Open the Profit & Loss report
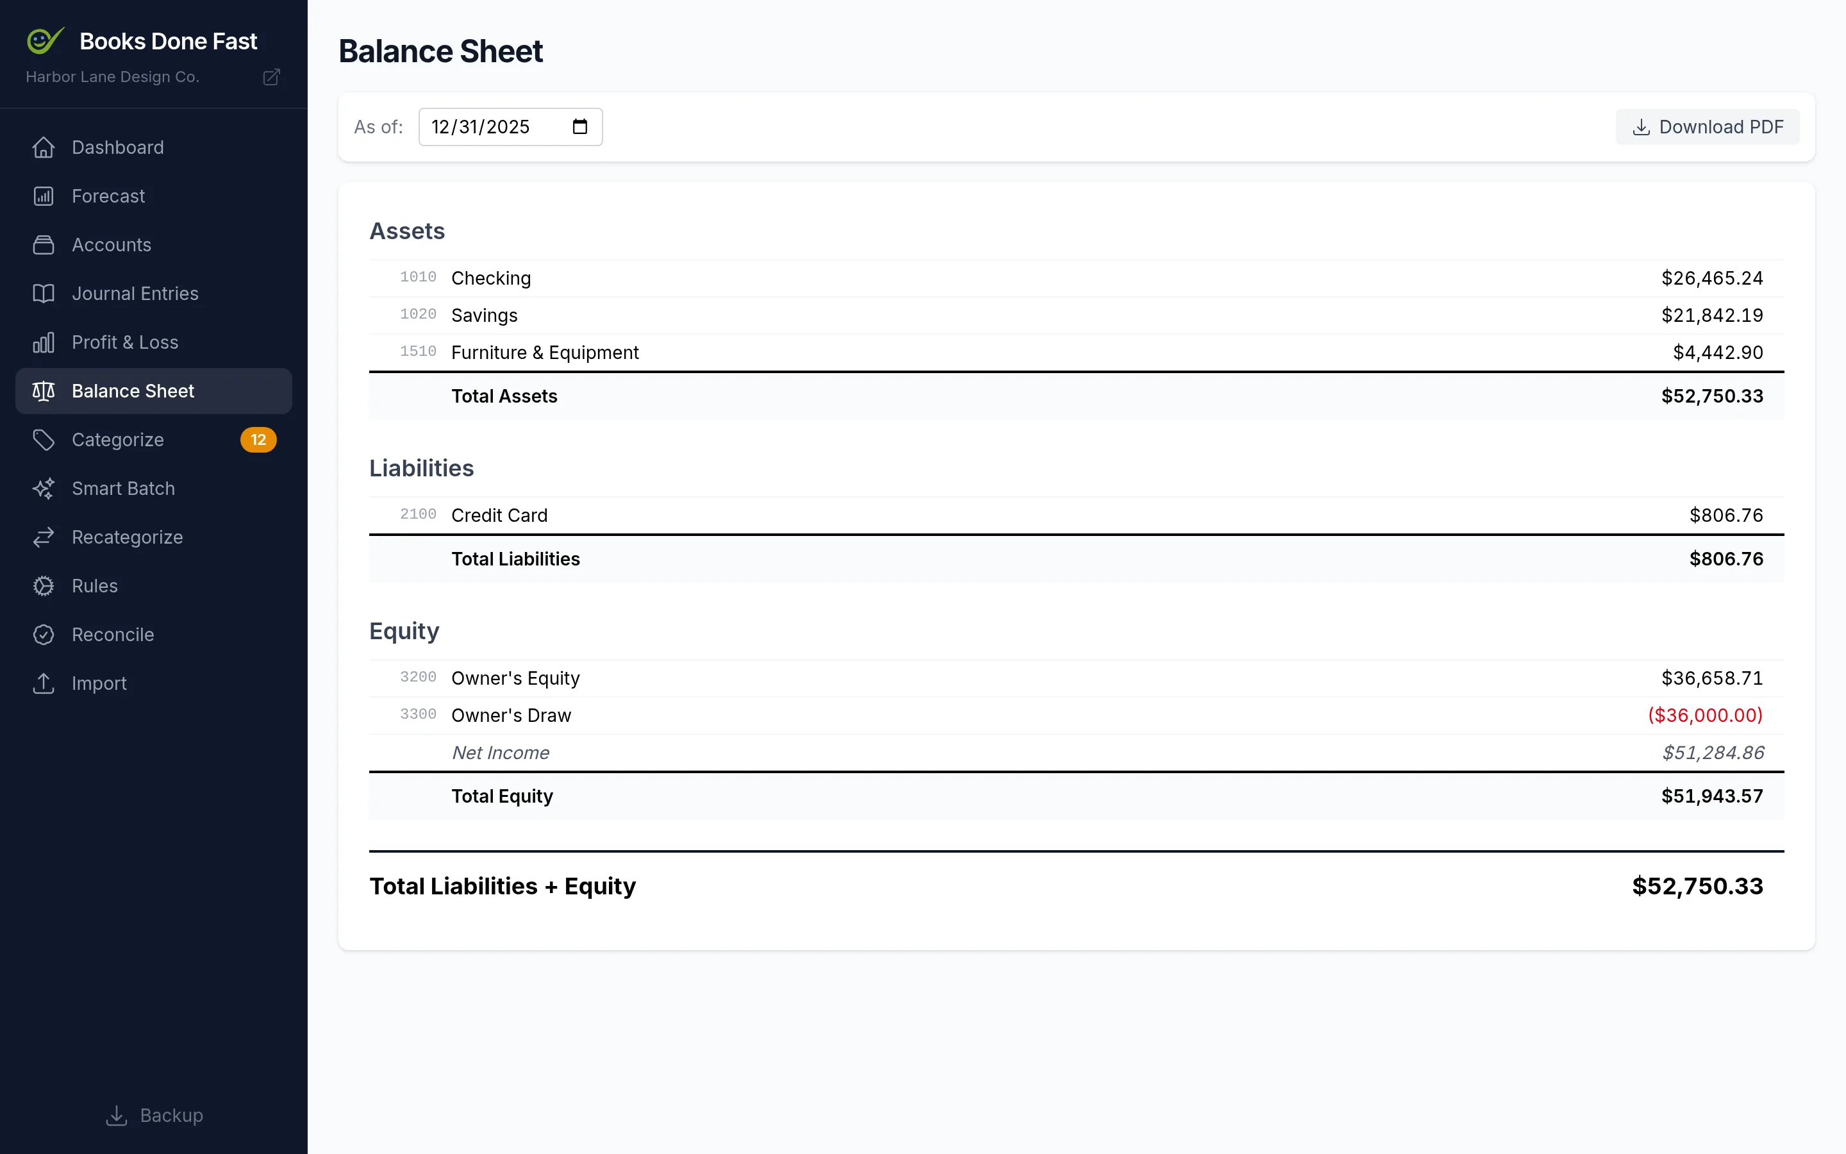Viewport: 1846px width, 1154px height. (153, 343)
